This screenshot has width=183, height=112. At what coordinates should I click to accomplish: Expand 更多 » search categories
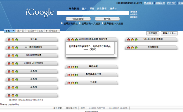(113, 9)
